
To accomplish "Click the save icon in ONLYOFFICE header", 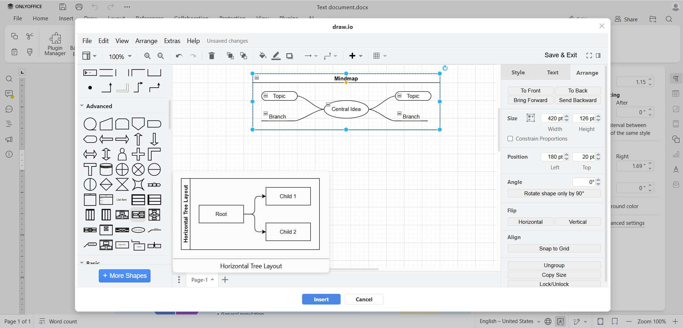I will point(63,7).
